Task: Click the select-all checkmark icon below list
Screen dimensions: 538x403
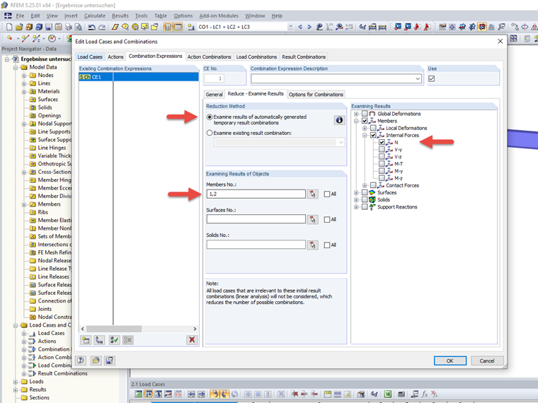Action: coord(114,340)
